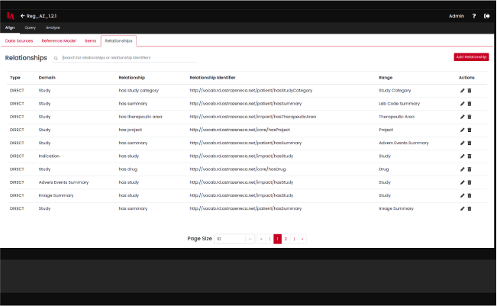Viewport: 497px width, 306px height.
Task: Delete row with range Image Summary
Action: pos(470,209)
